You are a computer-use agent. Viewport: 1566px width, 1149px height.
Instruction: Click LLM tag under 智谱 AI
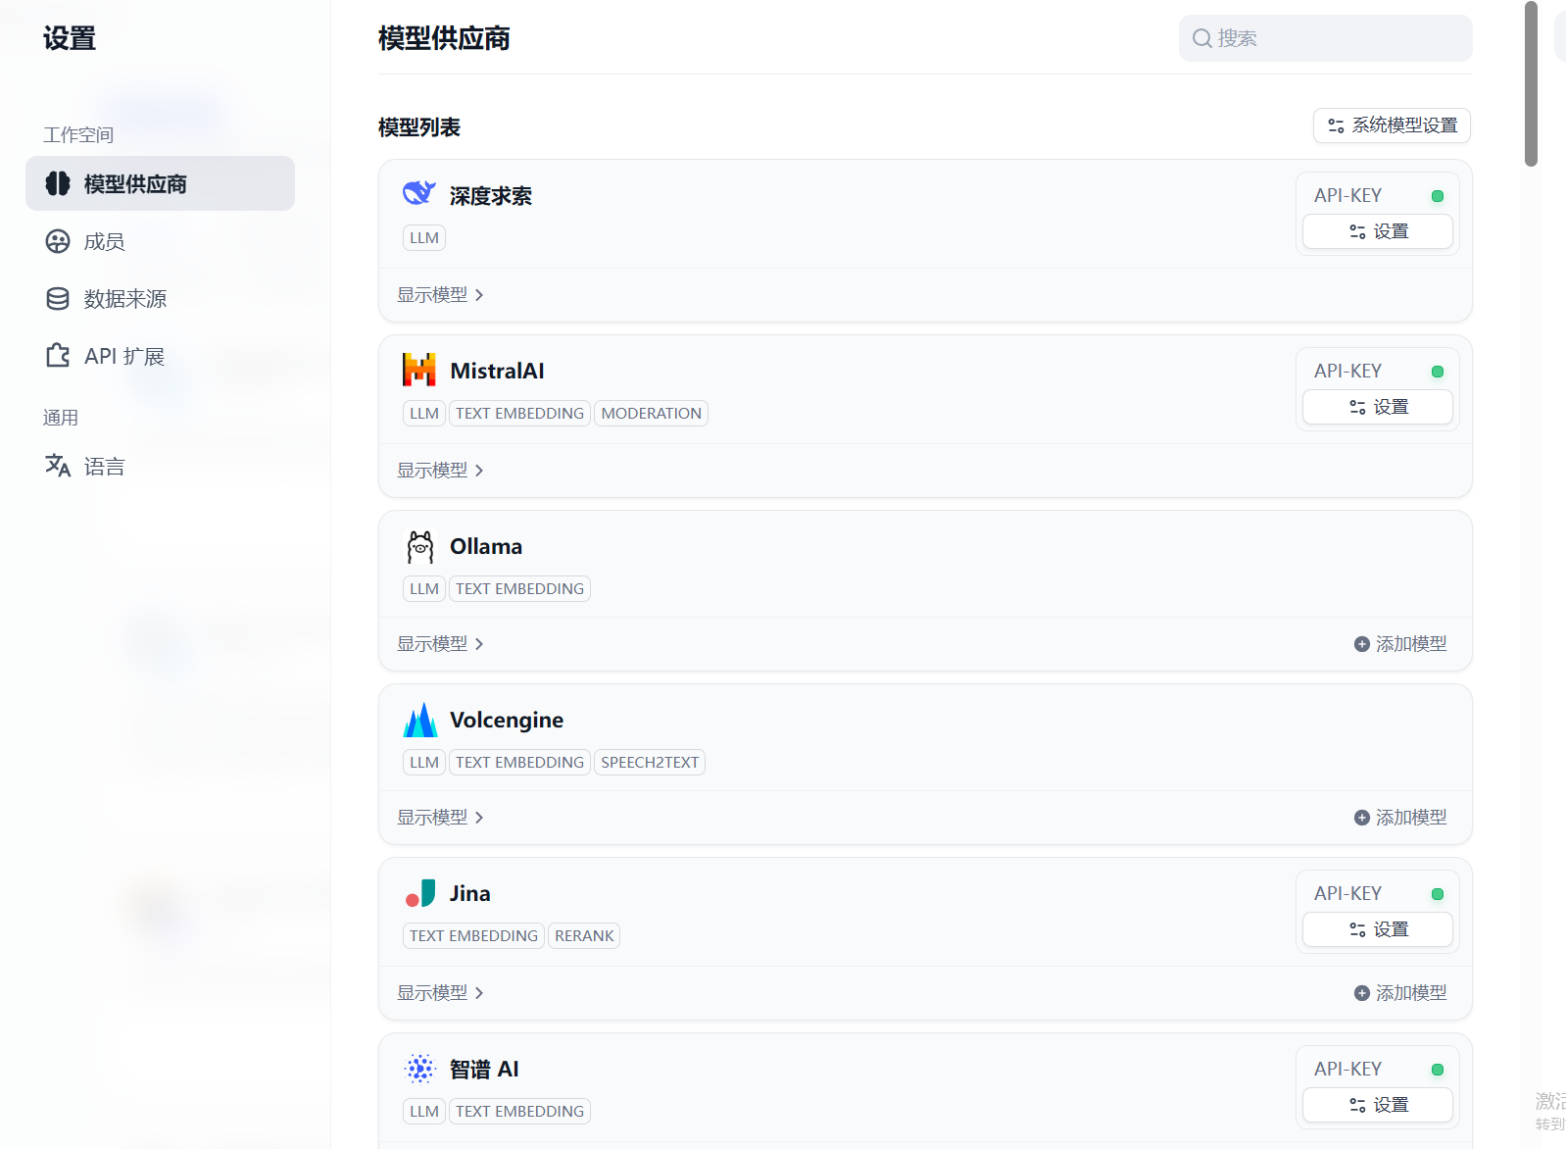tap(424, 1112)
